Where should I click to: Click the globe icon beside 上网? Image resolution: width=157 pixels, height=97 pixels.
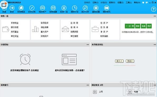(95, 92)
